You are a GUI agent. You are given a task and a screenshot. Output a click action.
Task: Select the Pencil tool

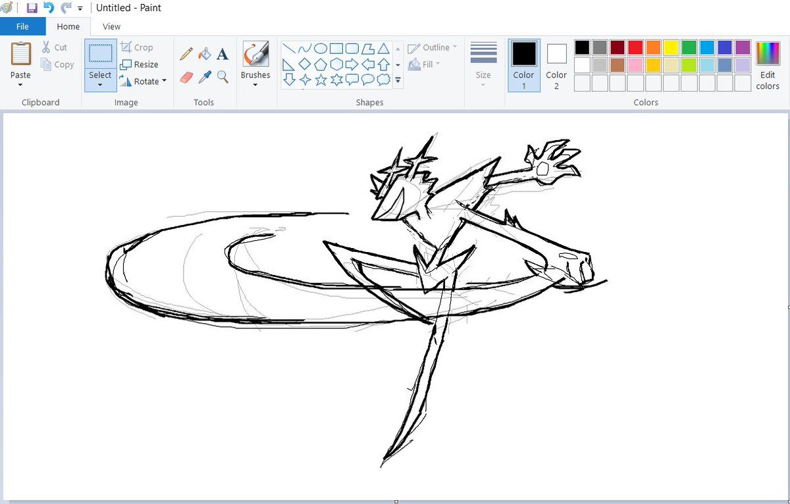pos(186,54)
